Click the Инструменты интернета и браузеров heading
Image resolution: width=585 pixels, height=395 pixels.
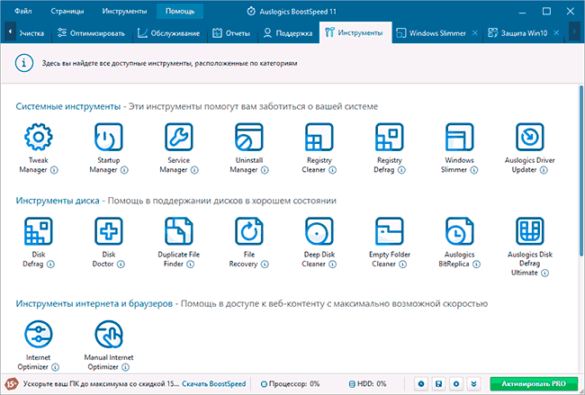click(x=94, y=303)
